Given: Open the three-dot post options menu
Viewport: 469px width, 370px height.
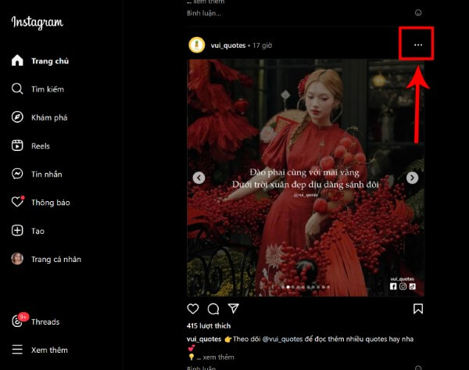Looking at the screenshot, I should pyautogui.click(x=418, y=45).
